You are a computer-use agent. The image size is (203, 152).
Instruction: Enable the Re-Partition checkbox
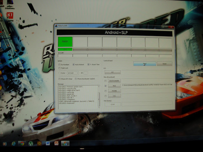click(x=60, y=65)
